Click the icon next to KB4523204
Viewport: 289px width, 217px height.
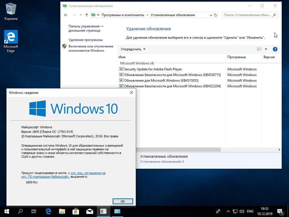(121, 86)
